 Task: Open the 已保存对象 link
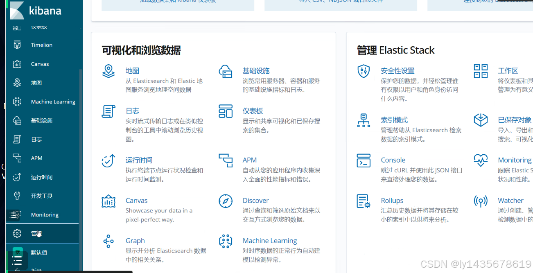[515, 120]
